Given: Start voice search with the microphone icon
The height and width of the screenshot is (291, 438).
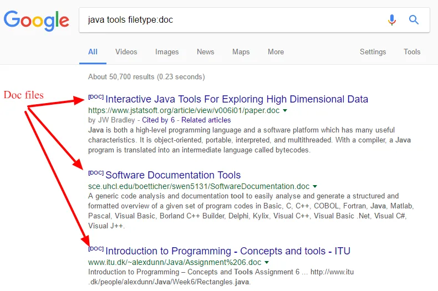Looking at the screenshot, I should pos(392,20).
